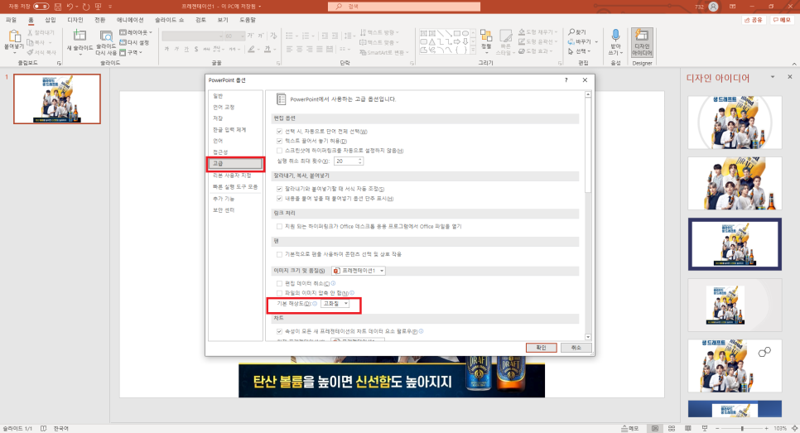800x433 pixels.
Task: Click the Options dialog help question mark
Action: pyautogui.click(x=566, y=80)
